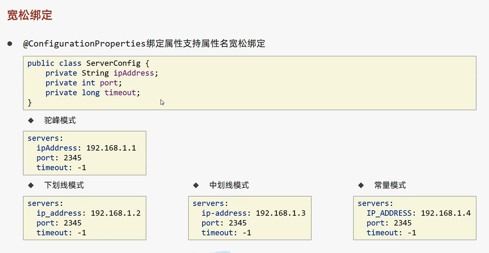The height and width of the screenshot is (253, 489).
Task: Click the @ConfigurationProperties text in the bullet line
Action: (84, 43)
